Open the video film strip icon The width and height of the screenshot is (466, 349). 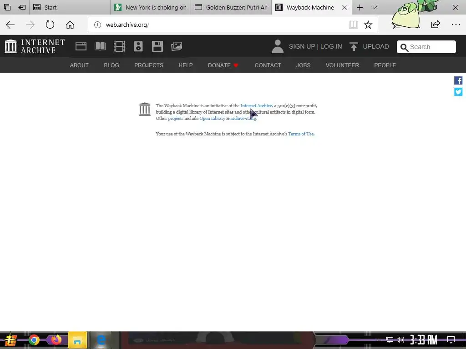119,46
